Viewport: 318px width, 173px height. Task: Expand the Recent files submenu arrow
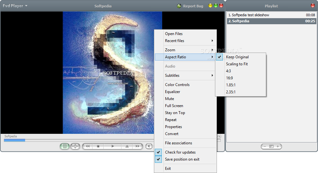coord(212,41)
